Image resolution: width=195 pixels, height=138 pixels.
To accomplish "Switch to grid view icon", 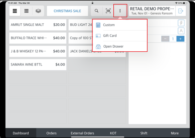I will pyautogui.click(x=26, y=11).
